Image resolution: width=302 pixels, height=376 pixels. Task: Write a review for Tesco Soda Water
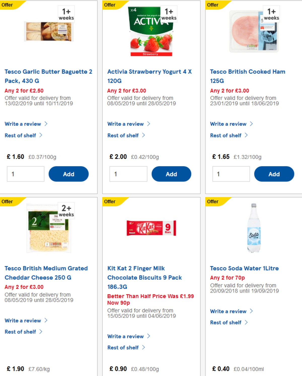228,311
